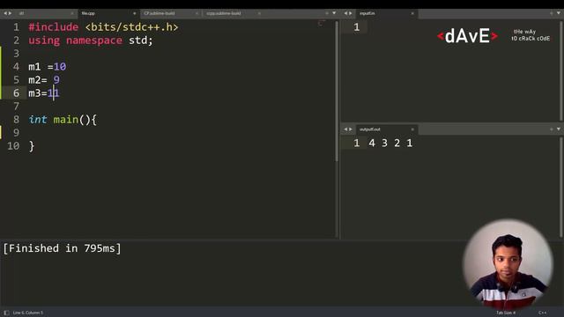Open tab list dropdown in output pane
The width and height of the screenshot is (564, 317).
click(x=559, y=129)
